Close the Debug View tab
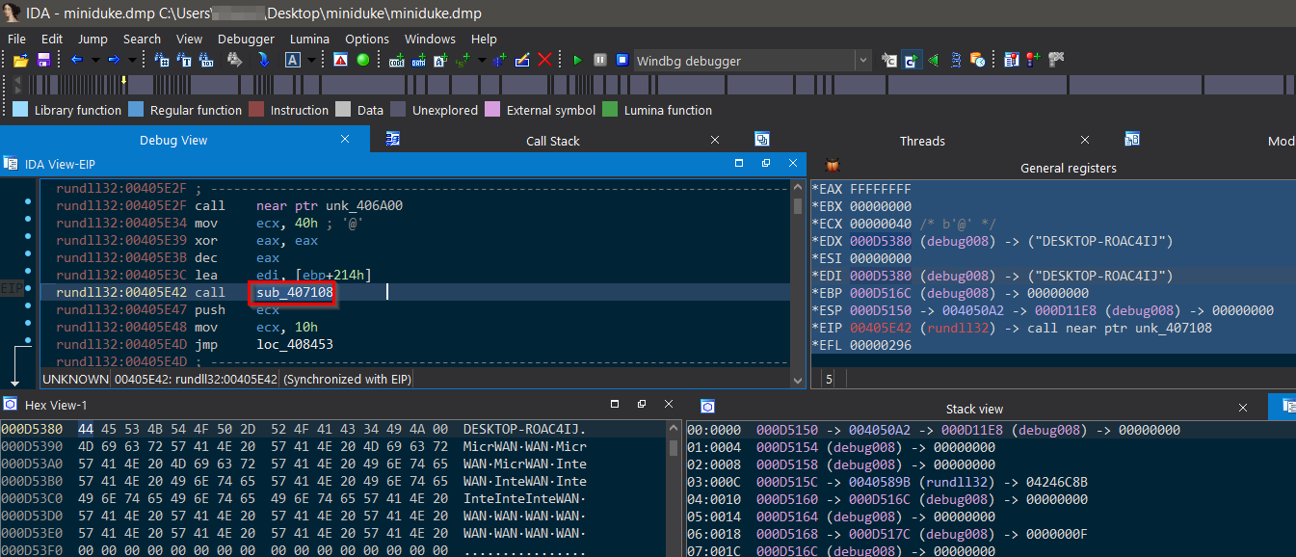This screenshot has height=557, width=1296. click(x=346, y=140)
